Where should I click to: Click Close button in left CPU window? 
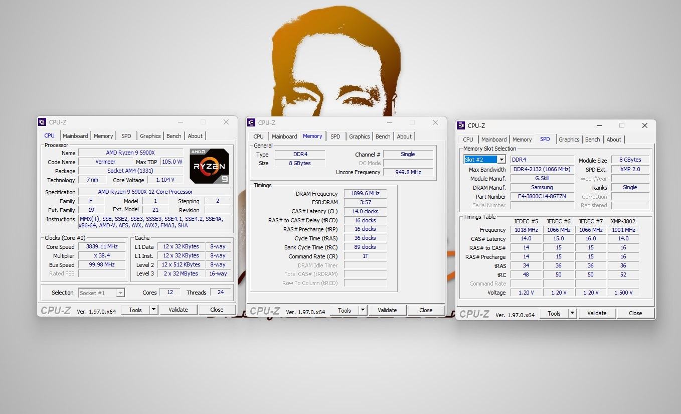tap(217, 310)
